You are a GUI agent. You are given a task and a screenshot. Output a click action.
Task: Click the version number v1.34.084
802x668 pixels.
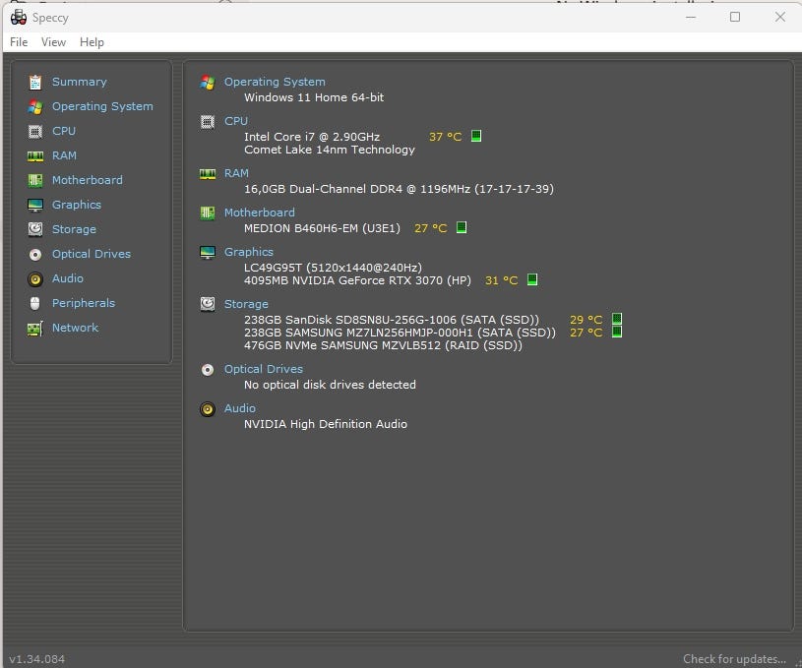point(36,659)
